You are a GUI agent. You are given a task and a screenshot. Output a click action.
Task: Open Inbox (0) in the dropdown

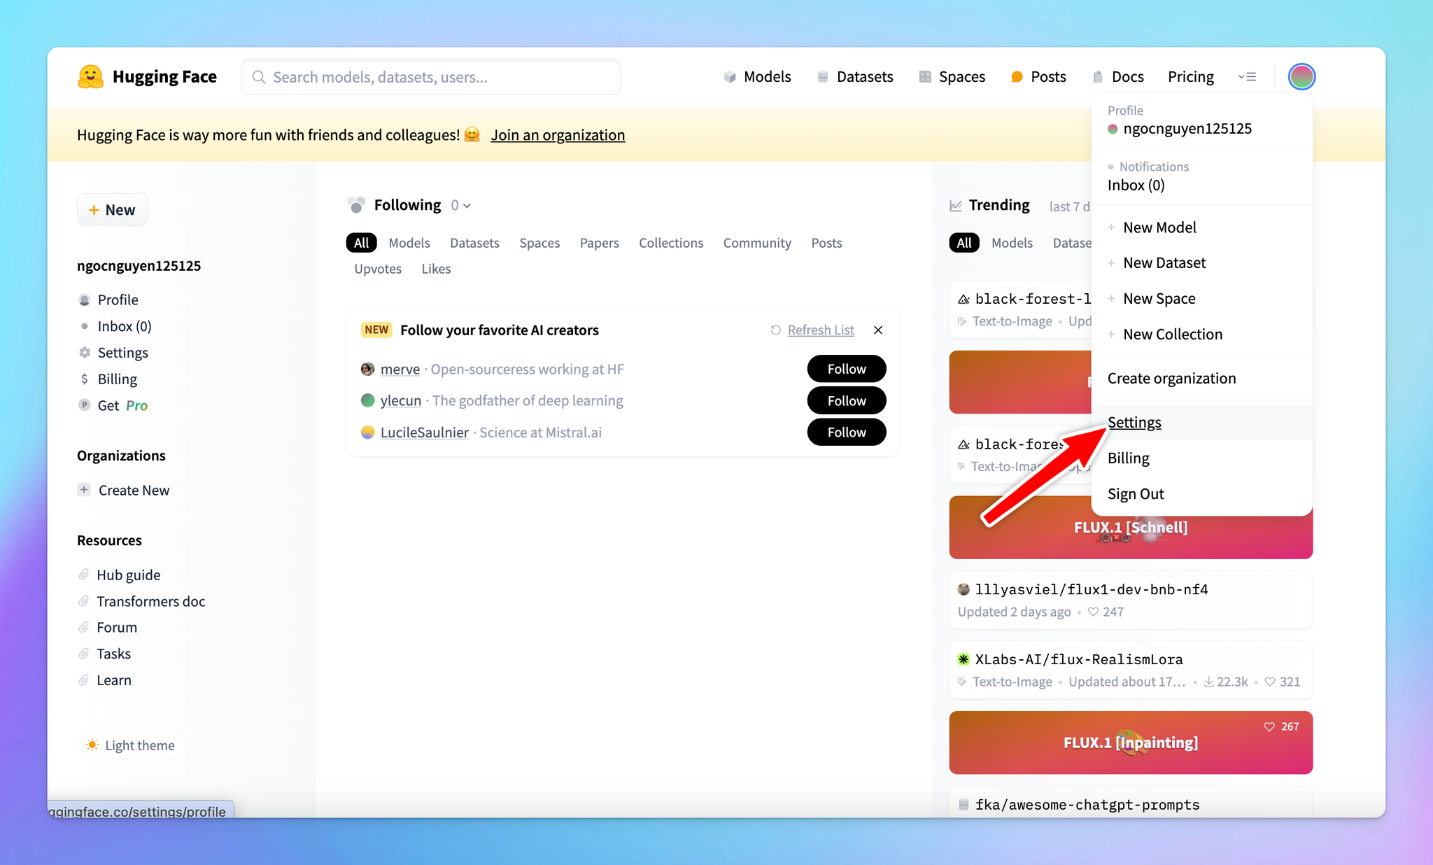(1136, 185)
